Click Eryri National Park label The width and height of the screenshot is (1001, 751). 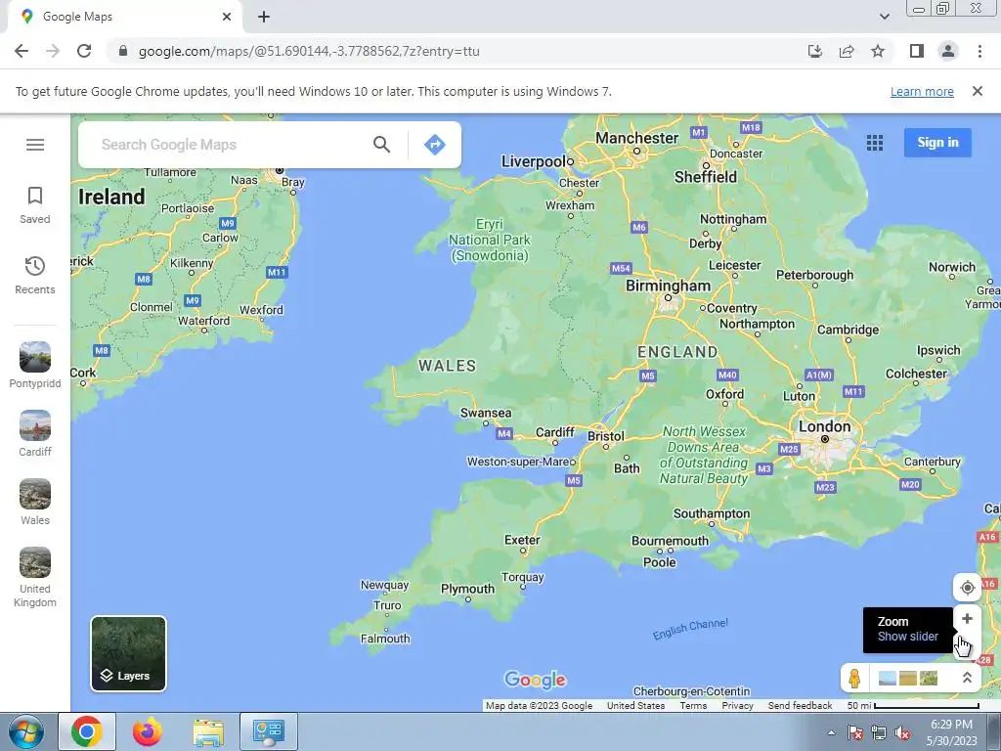[490, 241]
